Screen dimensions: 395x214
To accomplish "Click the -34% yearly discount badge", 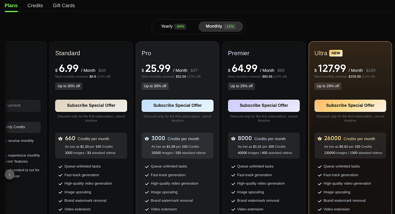I will [x=180, y=27].
